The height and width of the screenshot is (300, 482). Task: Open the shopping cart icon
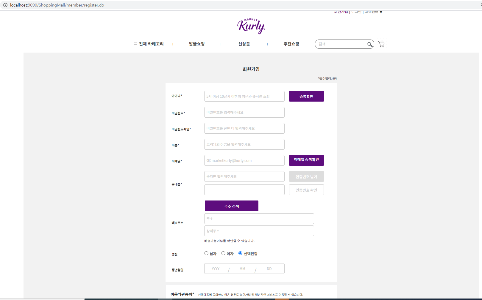(x=381, y=44)
